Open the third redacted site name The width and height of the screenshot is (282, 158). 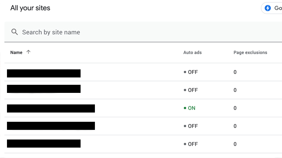(x=51, y=108)
